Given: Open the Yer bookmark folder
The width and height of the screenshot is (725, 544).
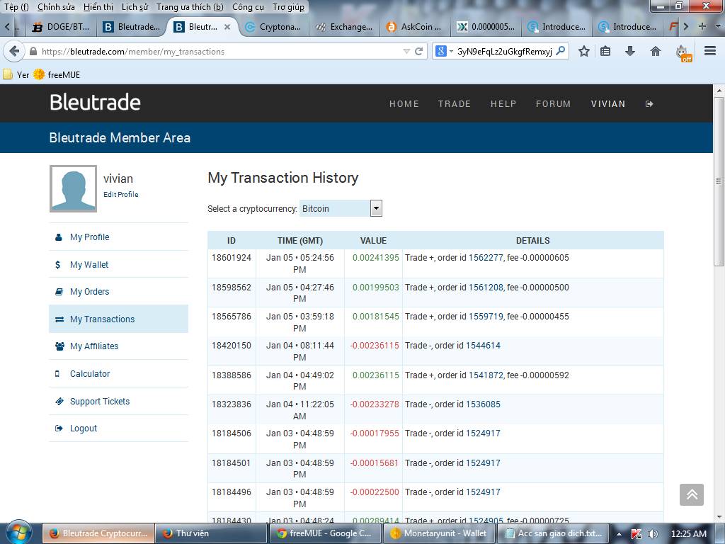Looking at the screenshot, I should (x=16, y=74).
